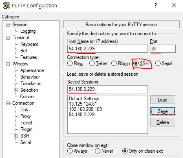
Task: Click the Saved Sessions name field
Action: pyautogui.click(x=108, y=89)
